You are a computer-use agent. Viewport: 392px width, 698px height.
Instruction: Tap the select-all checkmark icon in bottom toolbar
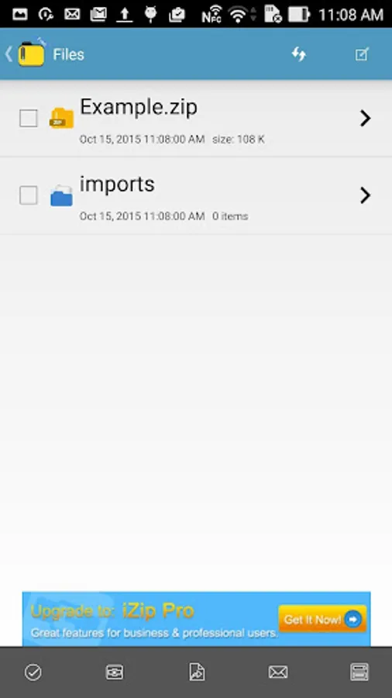[33, 672]
